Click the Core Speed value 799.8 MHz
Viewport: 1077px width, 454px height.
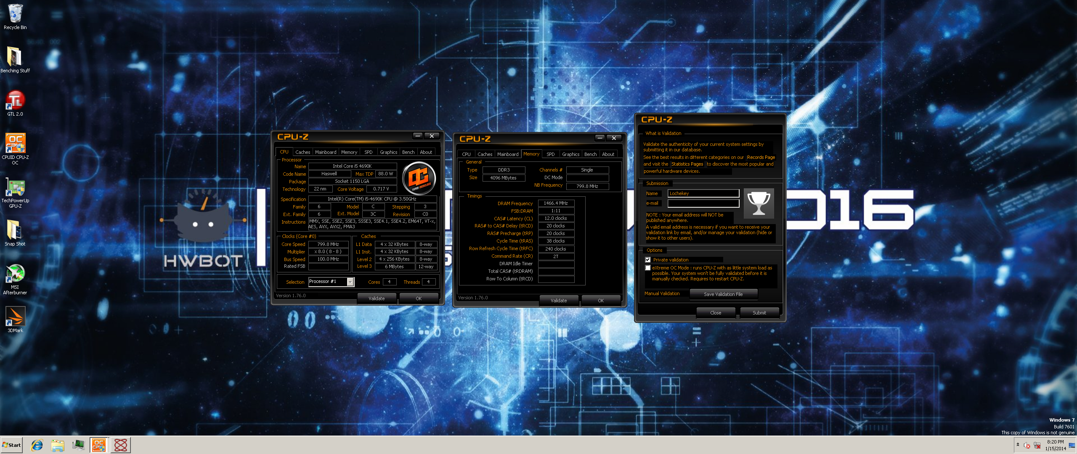point(328,244)
